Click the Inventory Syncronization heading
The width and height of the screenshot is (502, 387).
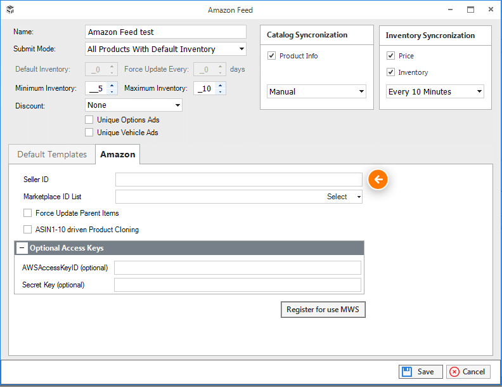430,36
